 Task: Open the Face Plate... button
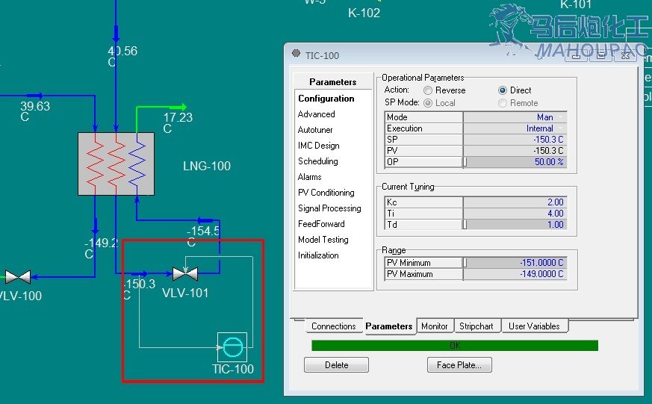pyautogui.click(x=459, y=365)
